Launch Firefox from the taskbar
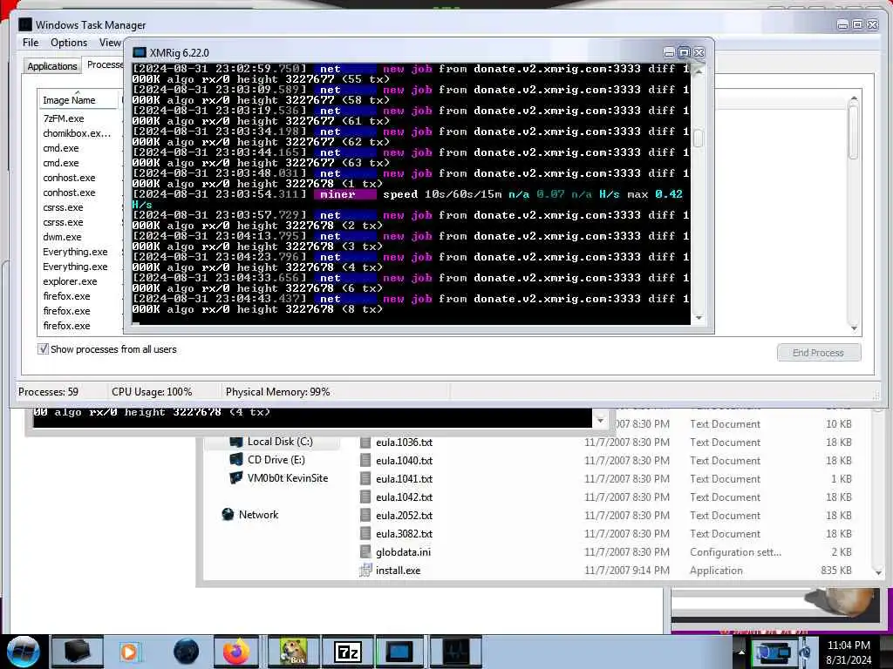 click(x=236, y=652)
